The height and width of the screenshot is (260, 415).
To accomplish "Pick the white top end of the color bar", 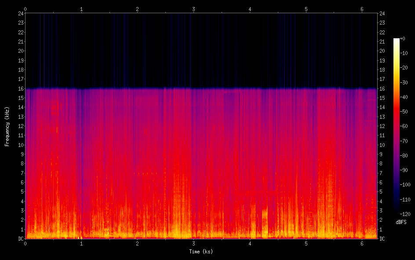I will pyautogui.click(x=397, y=40).
